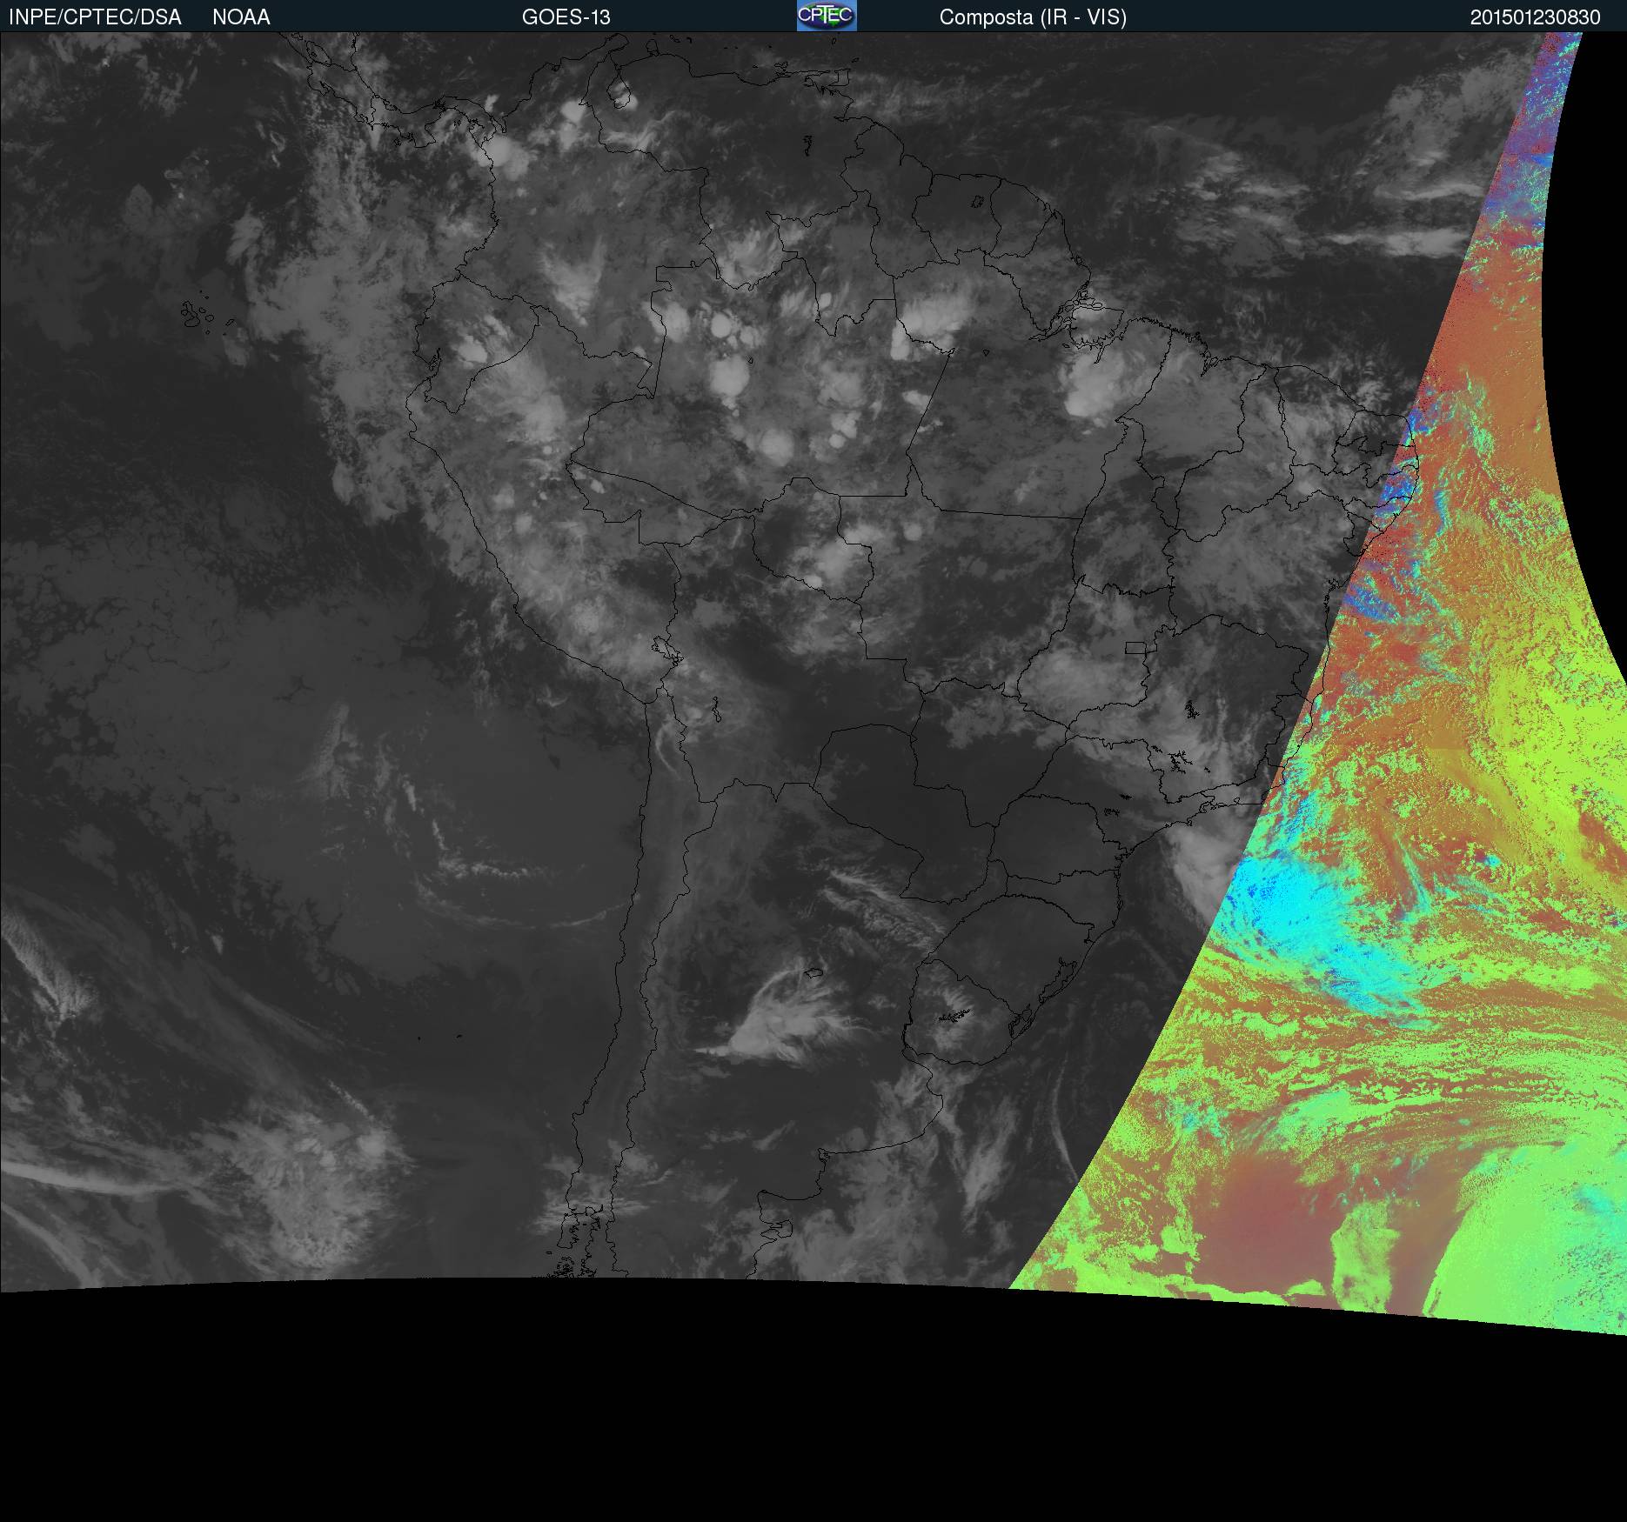This screenshot has width=1627, height=1522.
Task: Click the GOES-13 satellite label
Action: coord(566,17)
